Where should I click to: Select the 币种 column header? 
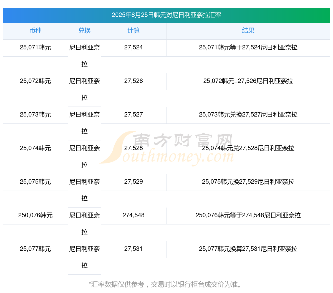click(x=35, y=31)
